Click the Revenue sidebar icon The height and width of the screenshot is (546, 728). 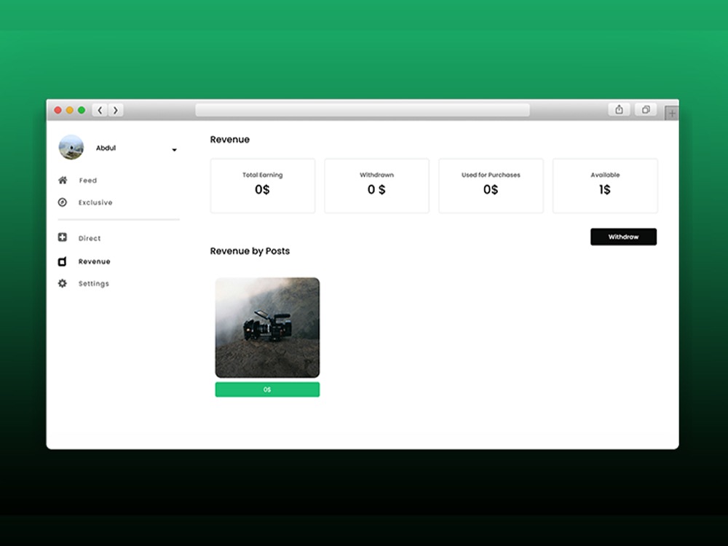62,261
